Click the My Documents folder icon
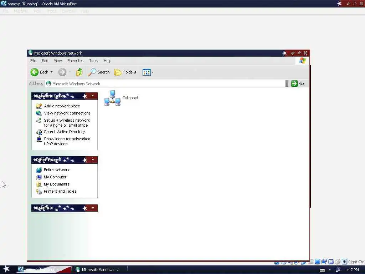This screenshot has width=365, height=274. click(39, 184)
